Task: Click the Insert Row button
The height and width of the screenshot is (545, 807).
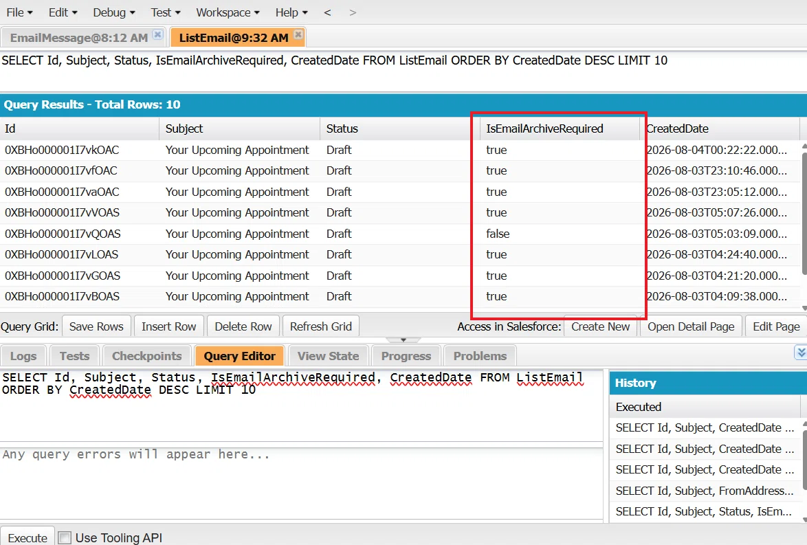Action: (x=169, y=326)
